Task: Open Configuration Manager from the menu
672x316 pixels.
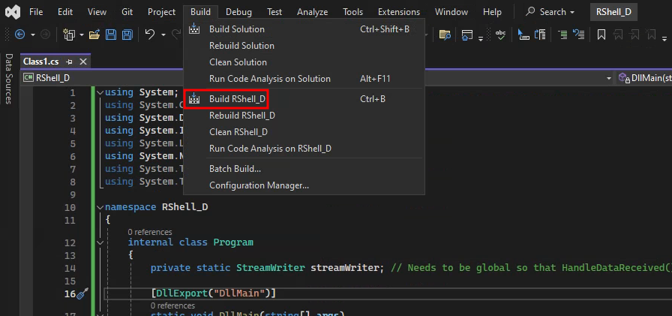Action: coord(259,185)
